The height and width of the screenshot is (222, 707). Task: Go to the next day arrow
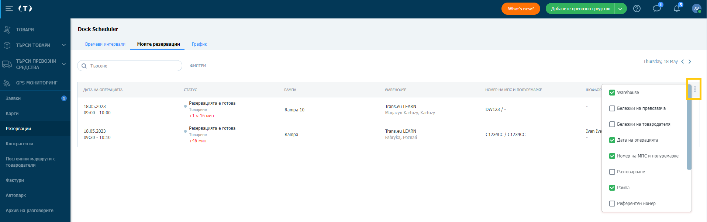tap(690, 62)
